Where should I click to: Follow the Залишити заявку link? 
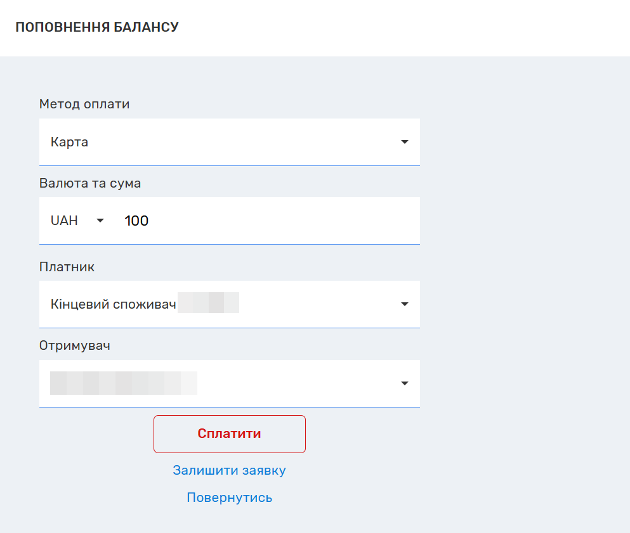(229, 470)
